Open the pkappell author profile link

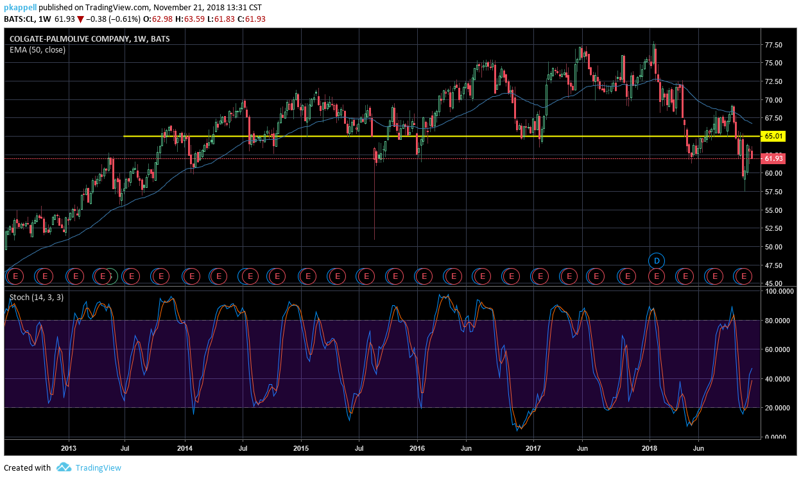(20, 7)
